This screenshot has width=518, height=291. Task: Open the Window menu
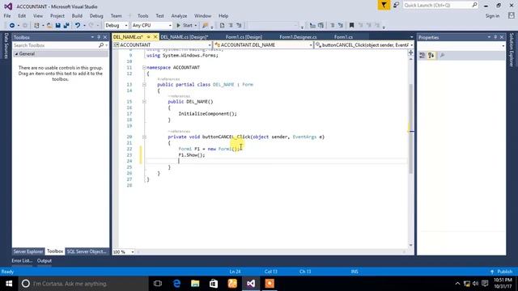[202, 16]
